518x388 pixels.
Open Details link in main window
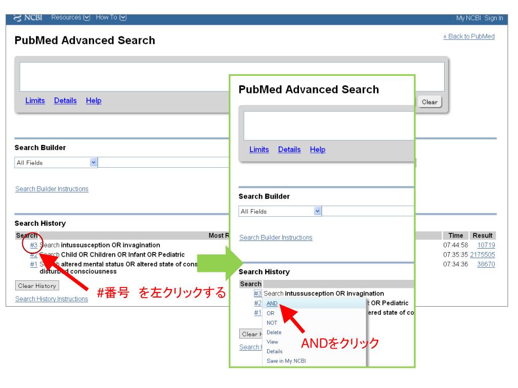pos(65,101)
